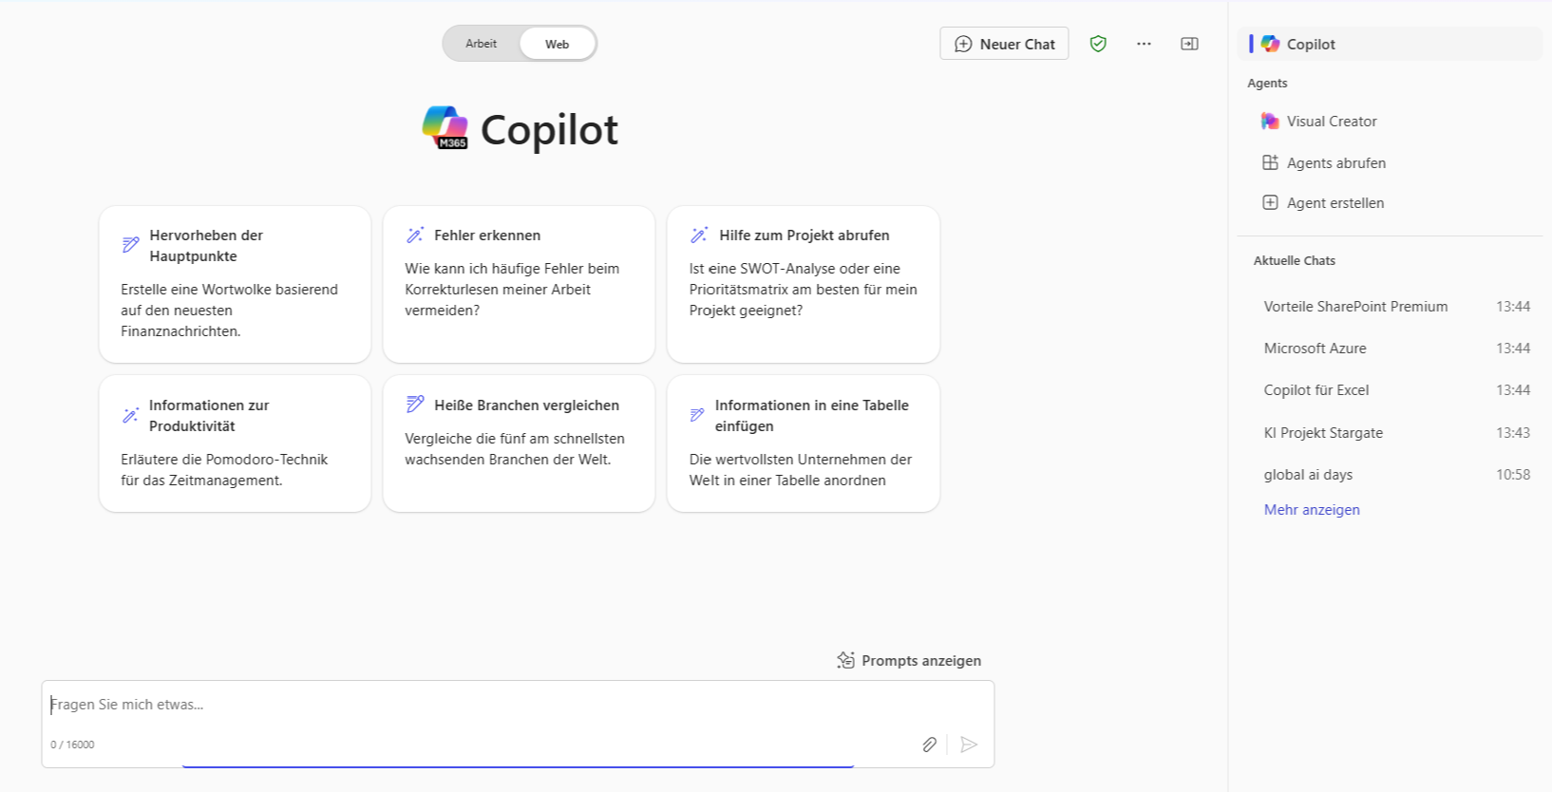Open Prompts anzeigen gallery
The width and height of the screenshot is (1552, 792).
pyautogui.click(x=909, y=661)
